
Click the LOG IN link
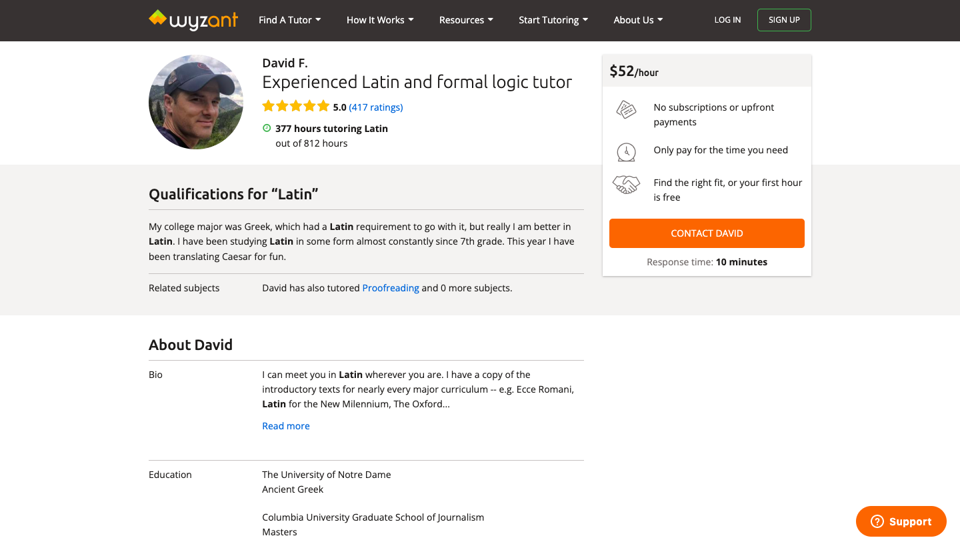click(x=727, y=20)
